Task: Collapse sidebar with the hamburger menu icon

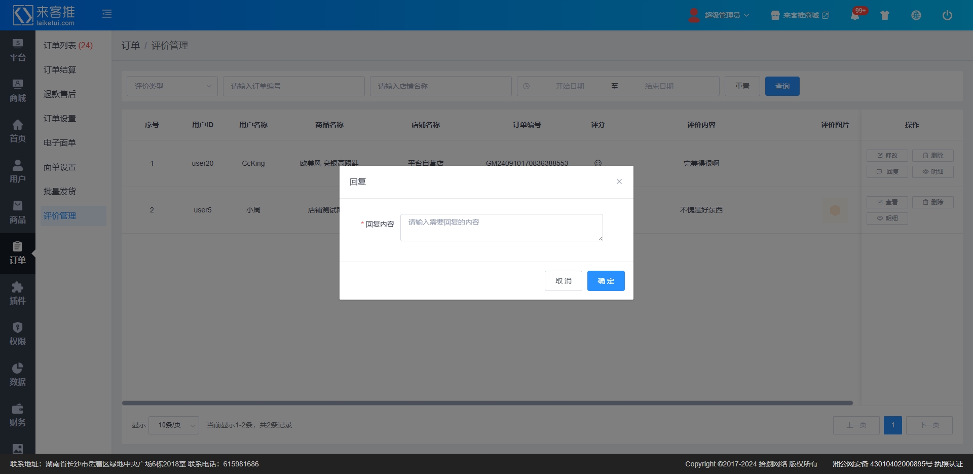Action: (x=107, y=14)
